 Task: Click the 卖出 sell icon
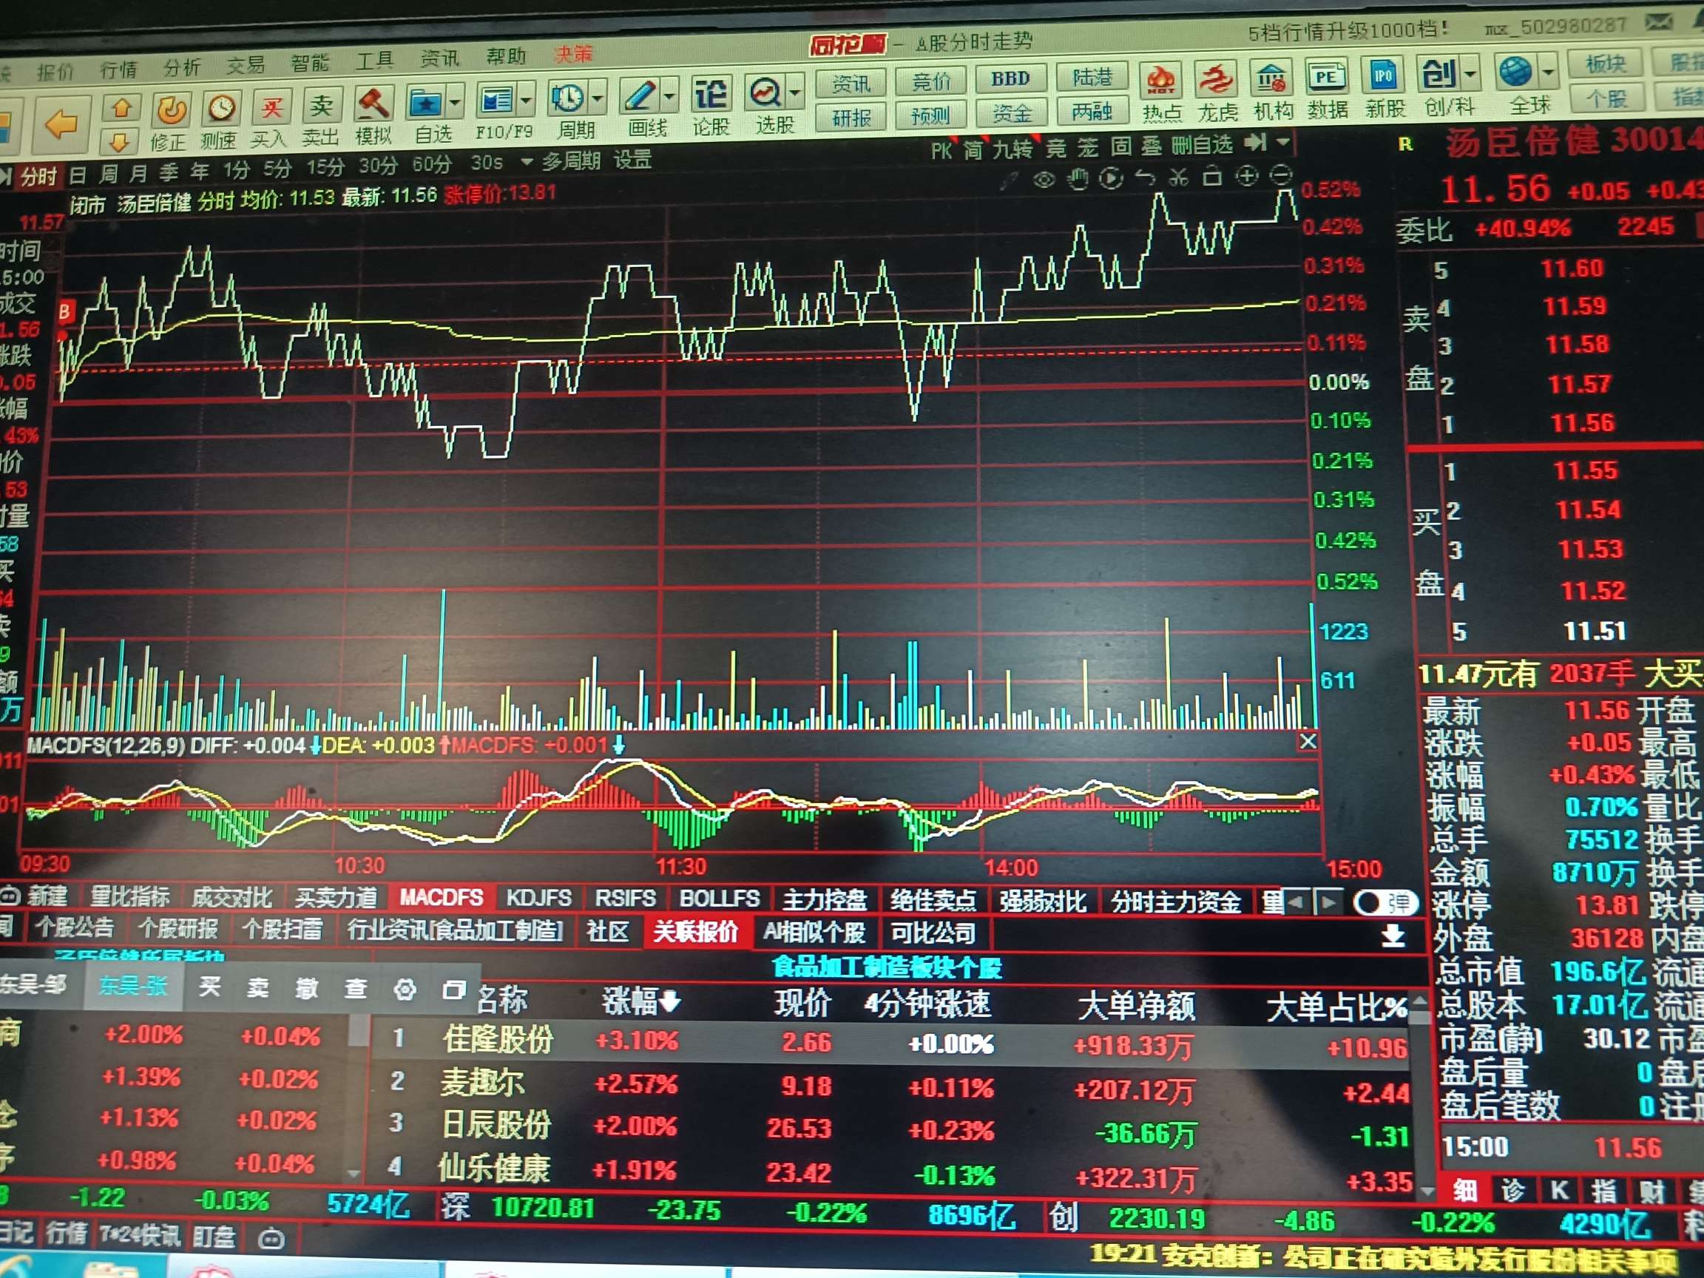tap(321, 106)
